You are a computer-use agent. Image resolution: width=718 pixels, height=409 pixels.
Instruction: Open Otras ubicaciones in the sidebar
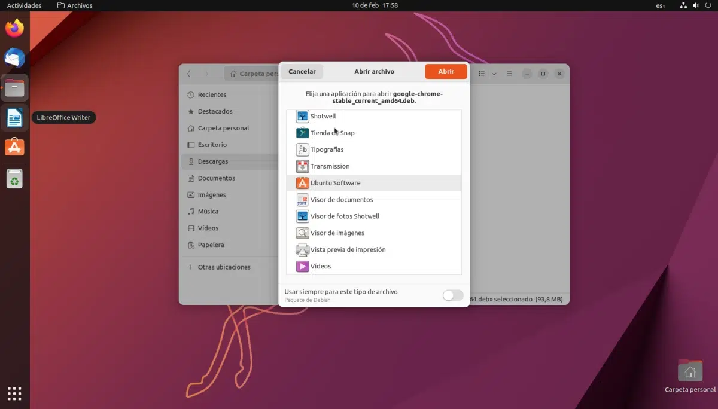click(x=229, y=267)
